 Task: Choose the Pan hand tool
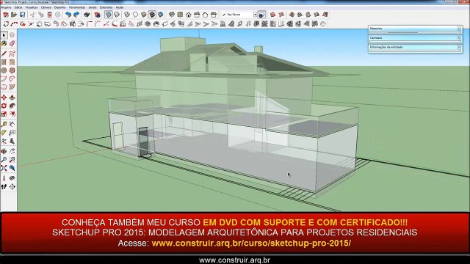[12, 151]
